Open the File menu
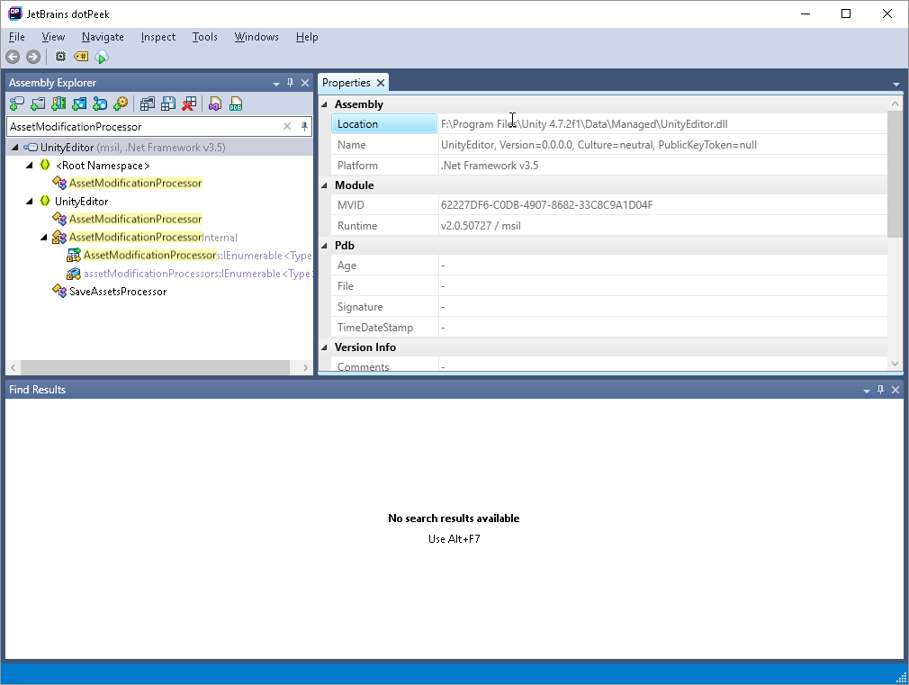The image size is (909, 685). tap(17, 37)
